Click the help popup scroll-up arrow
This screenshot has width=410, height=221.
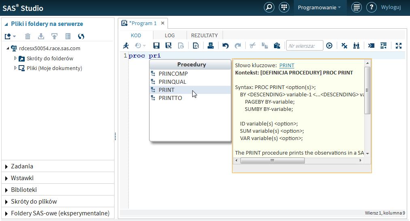pyautogui.click(x=368, y=63)
